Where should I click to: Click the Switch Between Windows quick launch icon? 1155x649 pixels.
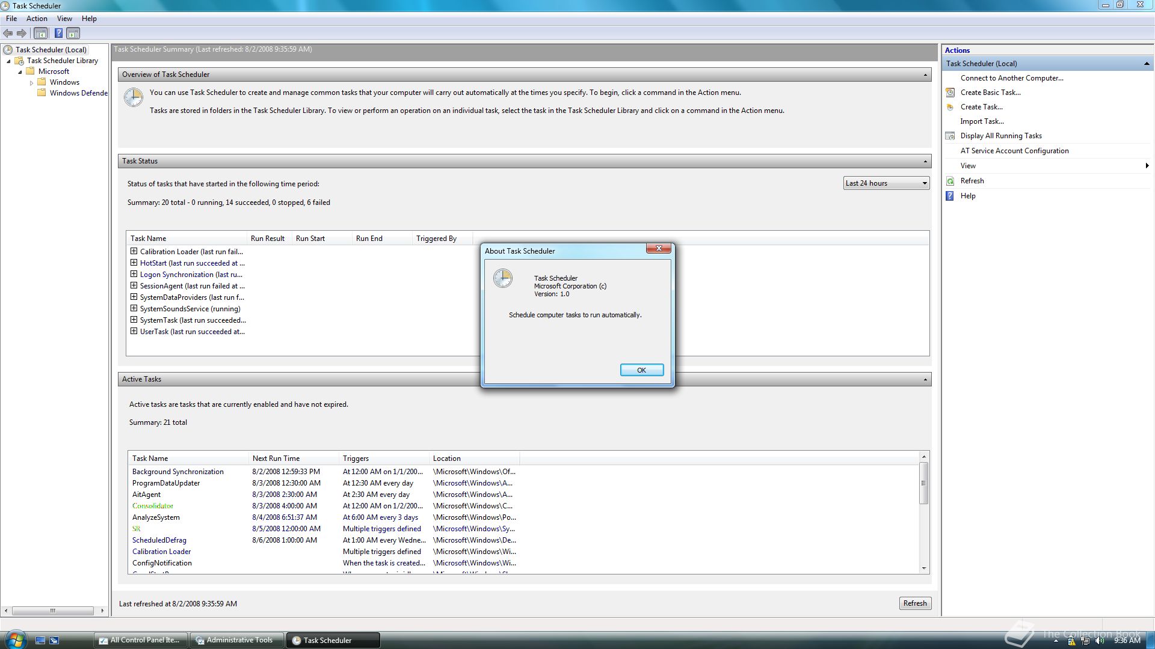point(54,641)
